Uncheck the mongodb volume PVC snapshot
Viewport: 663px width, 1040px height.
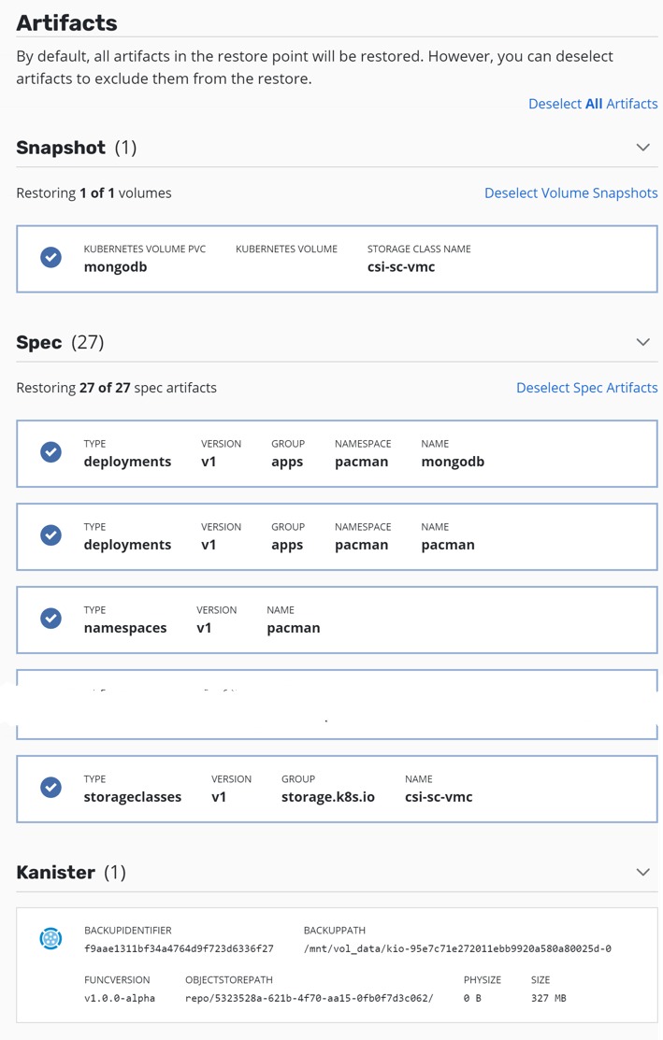pyautogui.click(x=51, y=257)
